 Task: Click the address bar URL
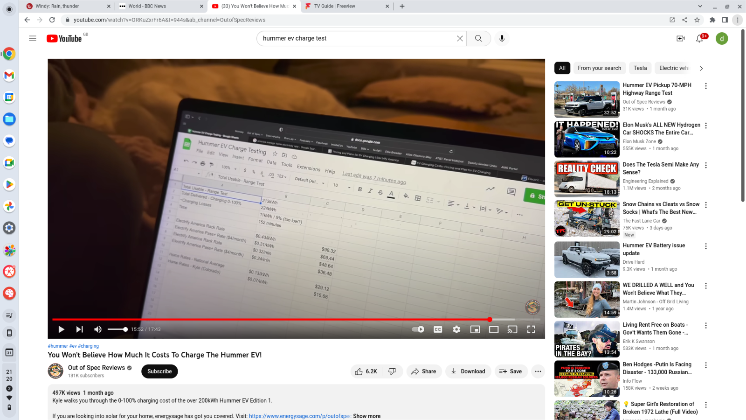(x=169, y=20)
